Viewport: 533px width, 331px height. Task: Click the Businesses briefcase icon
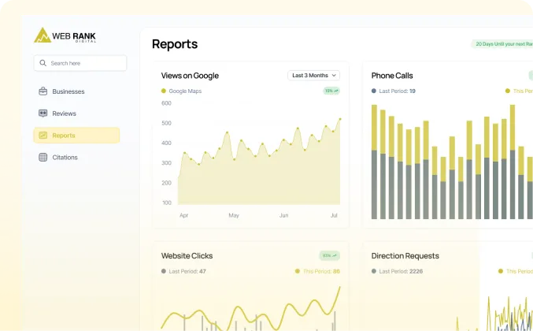tap(43, 91)
